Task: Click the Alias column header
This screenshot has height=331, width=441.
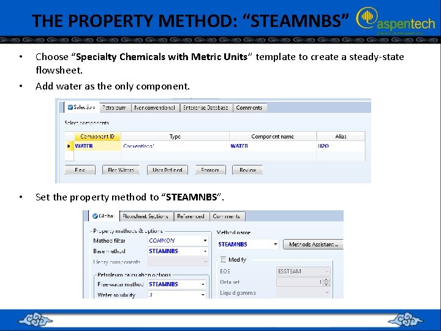Action: [x=341, y=137]
